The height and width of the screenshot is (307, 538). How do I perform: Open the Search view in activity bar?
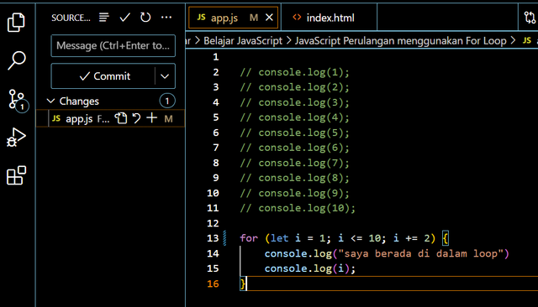16,60
